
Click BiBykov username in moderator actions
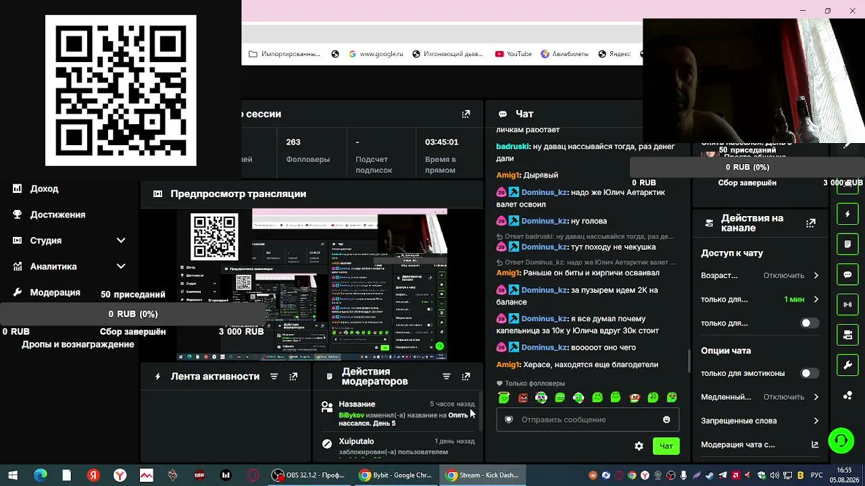click(351, 415)
